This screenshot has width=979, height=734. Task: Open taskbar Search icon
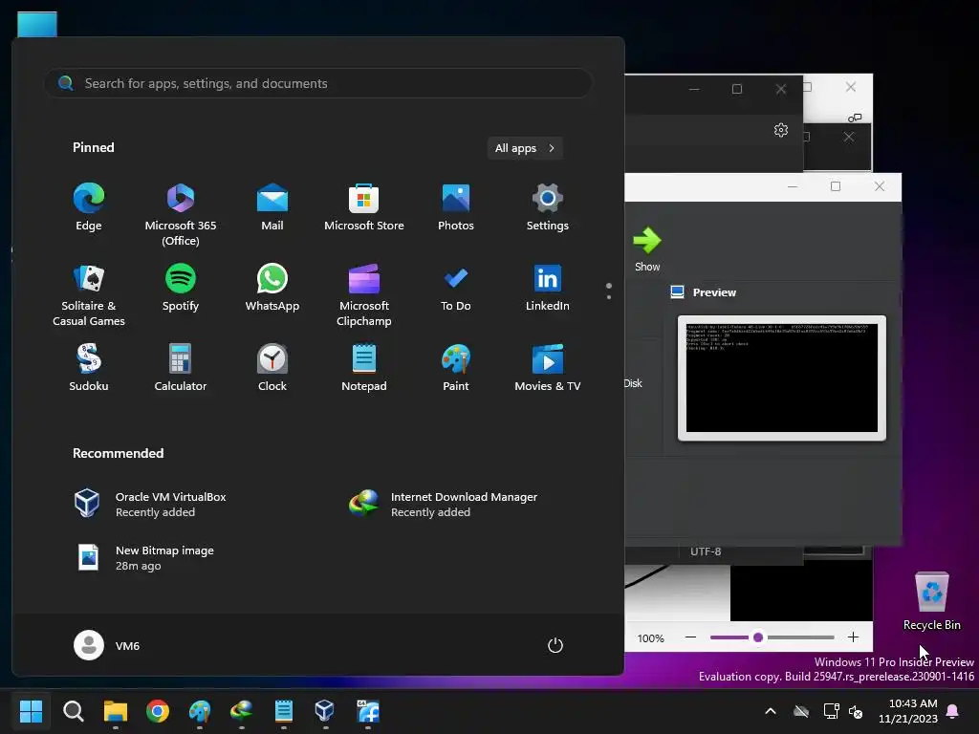tap(73, 711)
